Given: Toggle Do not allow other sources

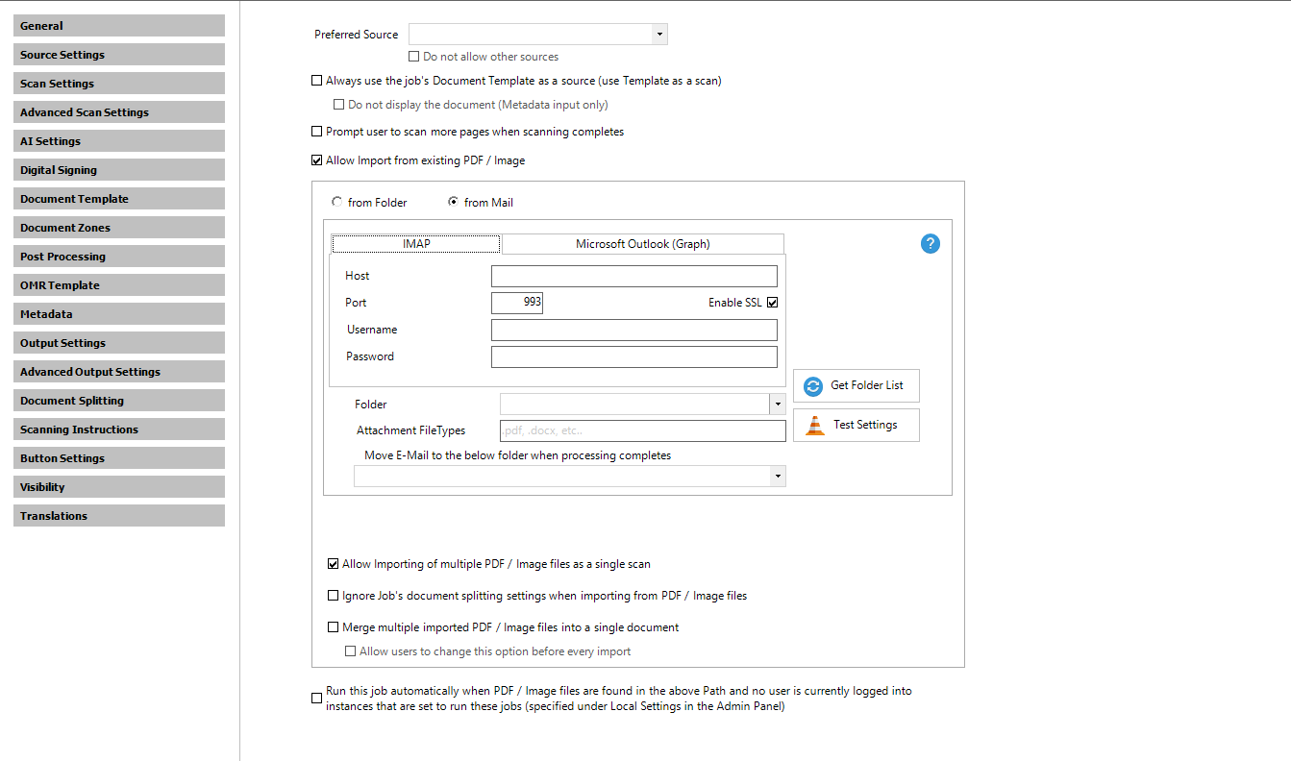Looking at the screenshot, I should pyautogui.click(x=414, y=57).
